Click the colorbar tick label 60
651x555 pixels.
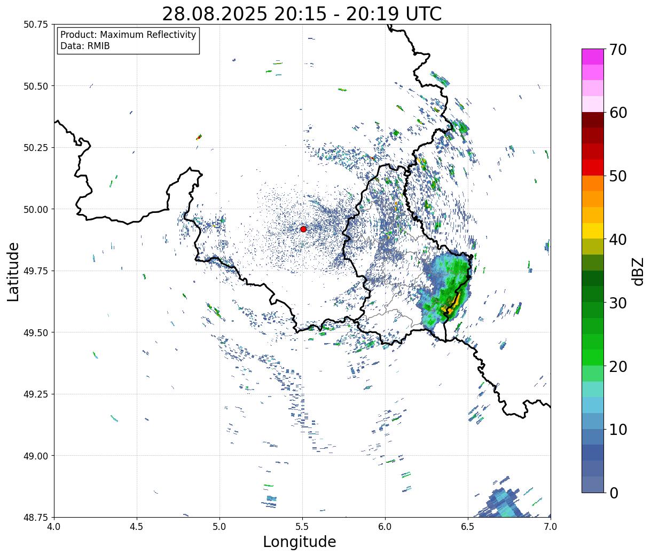[618, 113]
